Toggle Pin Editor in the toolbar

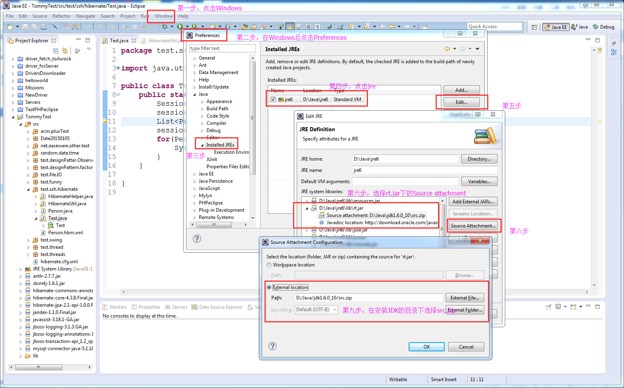click(425, 27)
